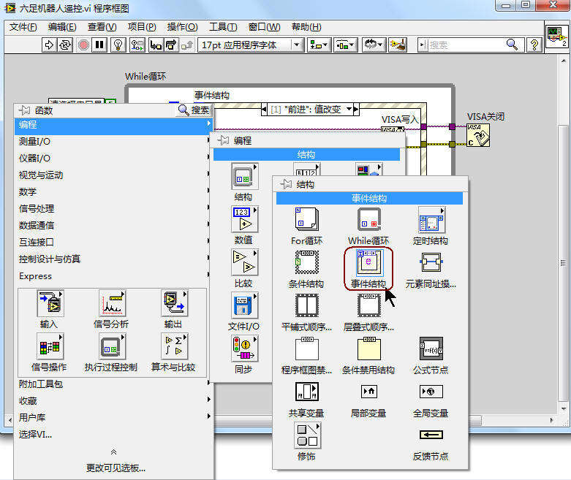Click the 搜索 button in functions palette
This screenshot has width=571, height=480.
[194, 110]
